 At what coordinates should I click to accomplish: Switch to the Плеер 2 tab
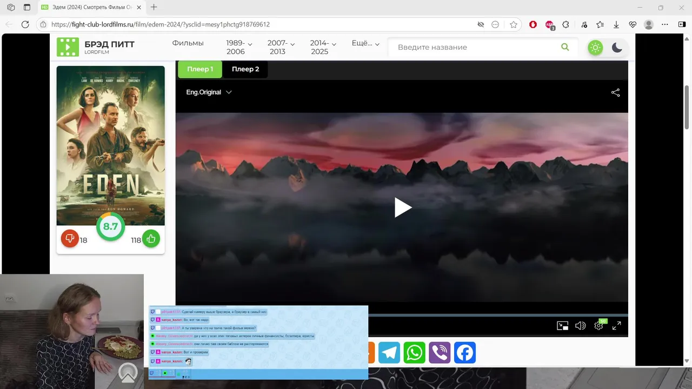(x=245, y=69)
